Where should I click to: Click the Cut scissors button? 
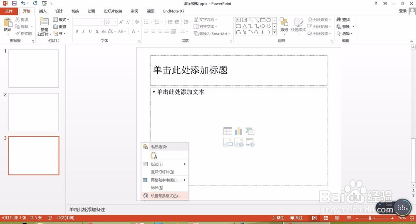(x=22, y=20)
